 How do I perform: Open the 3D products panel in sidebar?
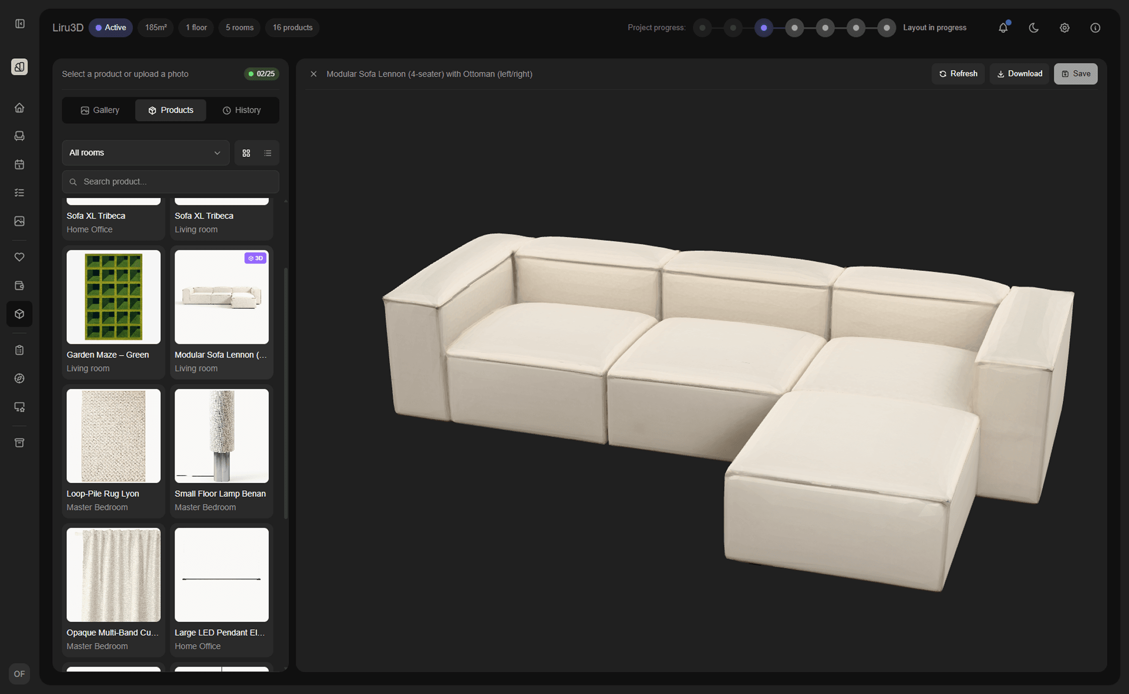(19, 314)
